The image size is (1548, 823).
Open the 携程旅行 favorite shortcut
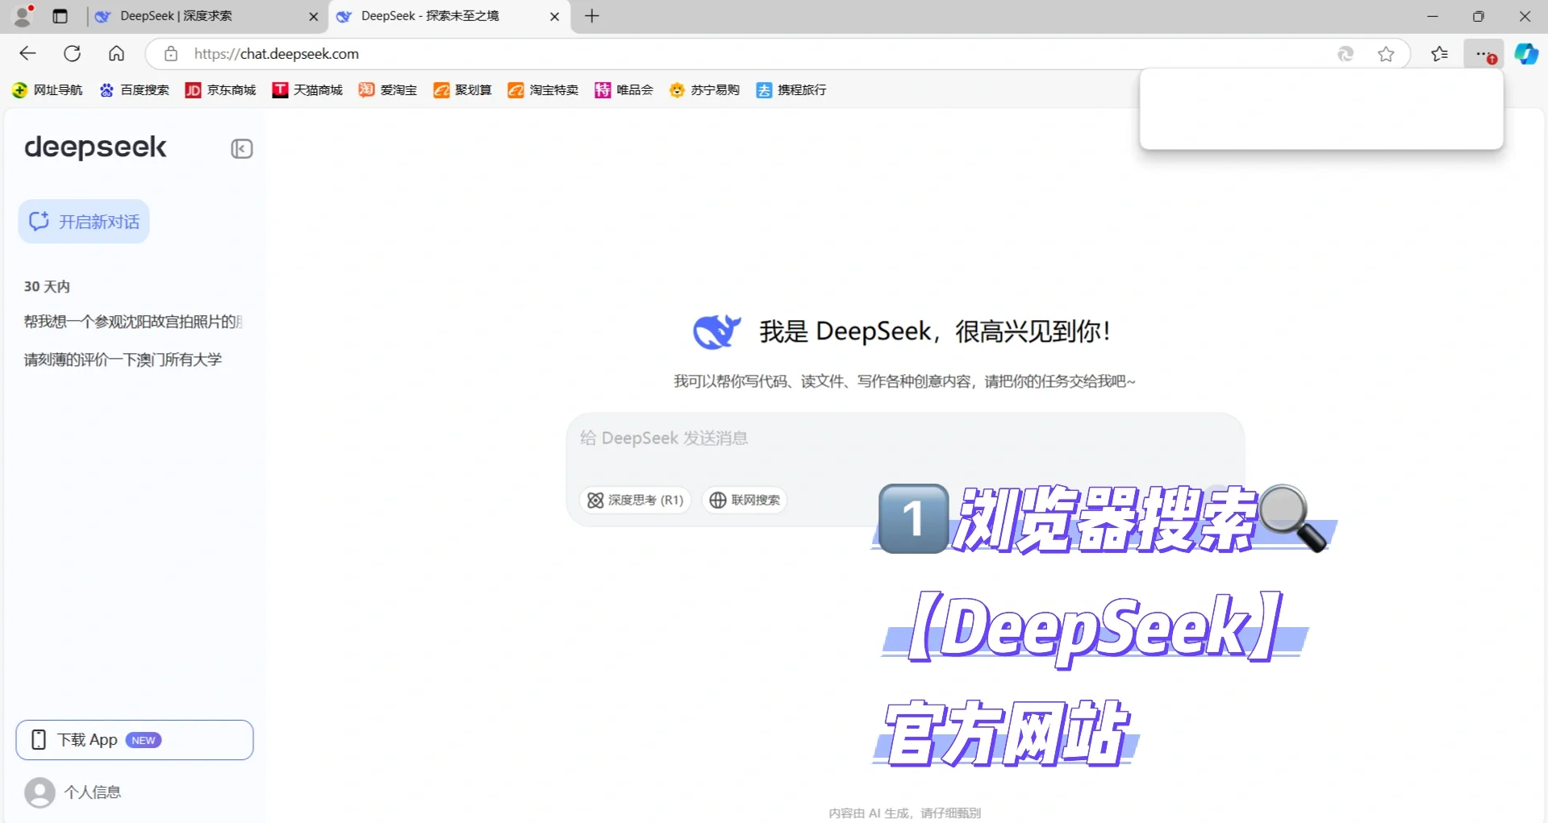click(x=791, y=89)
